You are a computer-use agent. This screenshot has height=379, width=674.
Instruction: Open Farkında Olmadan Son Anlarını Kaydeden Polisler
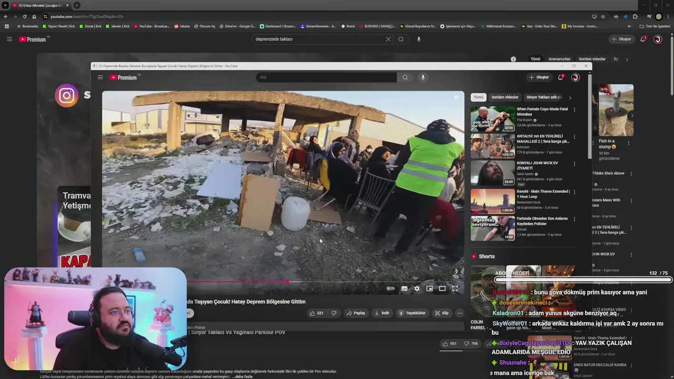pyautogui.click(x=492, y=228)
